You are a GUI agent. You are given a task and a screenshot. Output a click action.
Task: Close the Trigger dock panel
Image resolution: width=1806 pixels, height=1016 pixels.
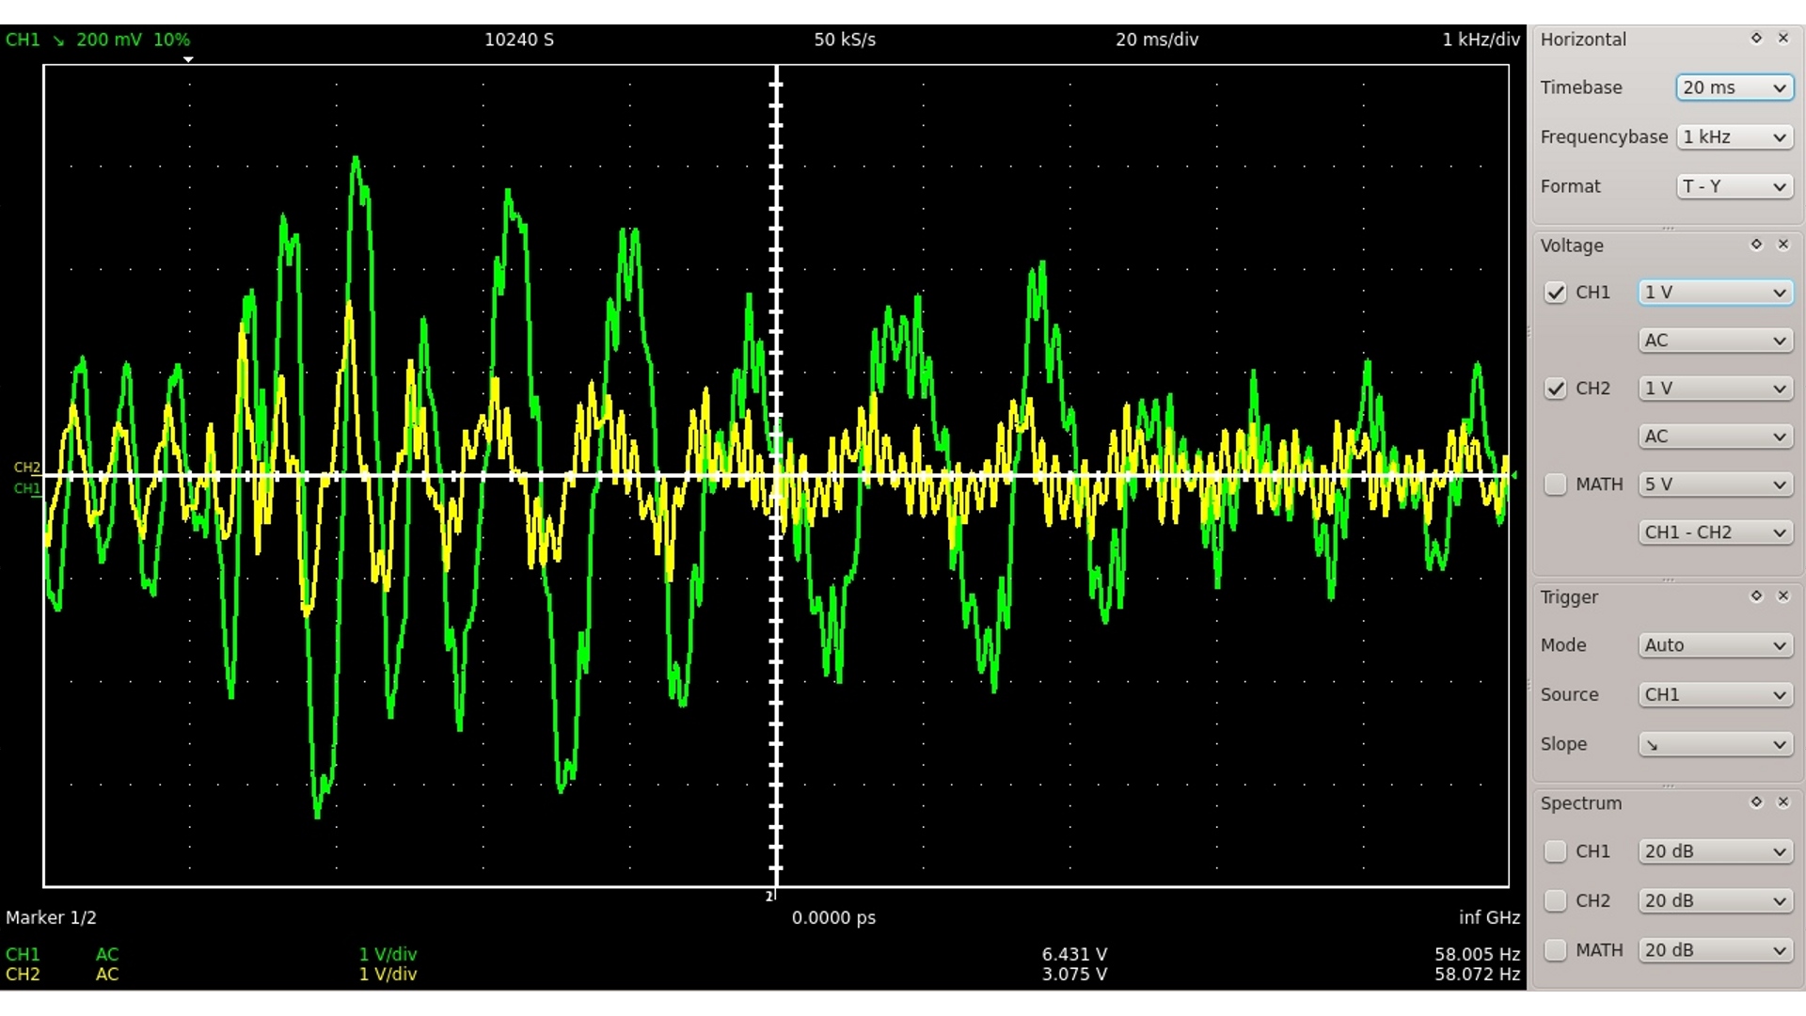[1782, 596]
